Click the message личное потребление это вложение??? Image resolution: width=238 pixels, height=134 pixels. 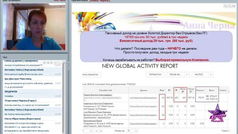tap(23, 65)
